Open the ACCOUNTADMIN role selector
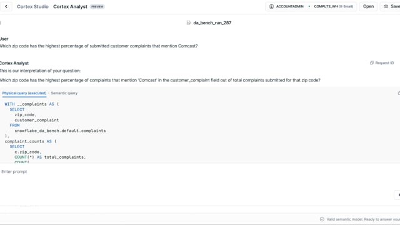The width and height of the screenshot is (400, 225). (287, 6)
